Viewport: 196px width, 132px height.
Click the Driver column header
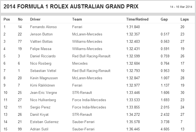pos(35,19)
